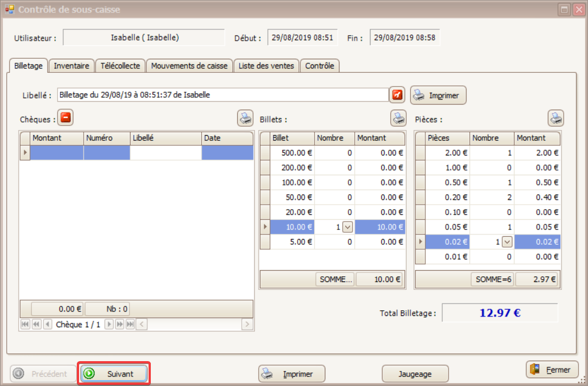Click the Fermer button

coord(552,370)
